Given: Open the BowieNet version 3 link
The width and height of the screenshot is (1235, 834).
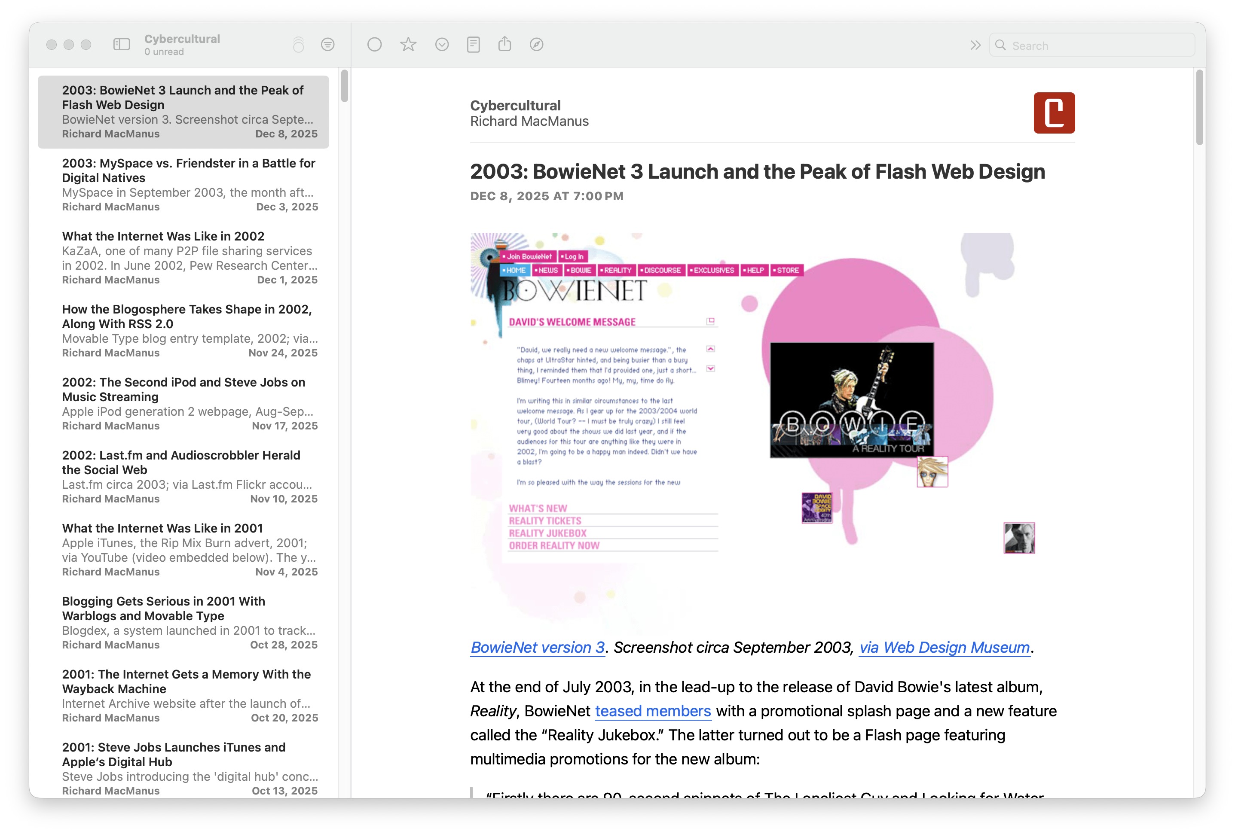Looking at the screenshot, I should coord(537,648).
